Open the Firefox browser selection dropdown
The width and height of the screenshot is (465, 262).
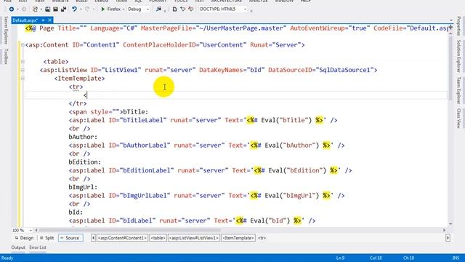tap(124, 9)
